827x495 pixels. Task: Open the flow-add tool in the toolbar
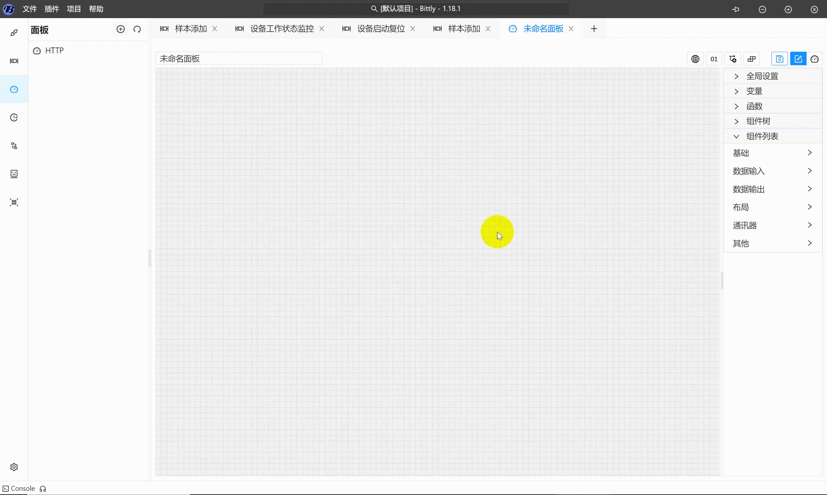pos(733,58)
